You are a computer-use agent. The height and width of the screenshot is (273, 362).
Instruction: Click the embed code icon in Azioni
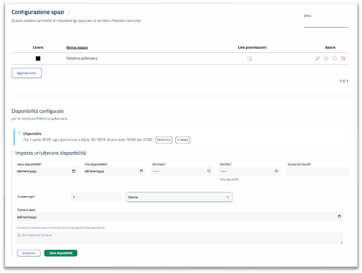(x=326, y=58)
